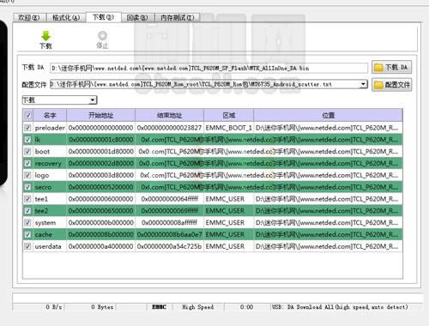Switch to the 回读 tab
429x326 pixels.
pos(137,18)
